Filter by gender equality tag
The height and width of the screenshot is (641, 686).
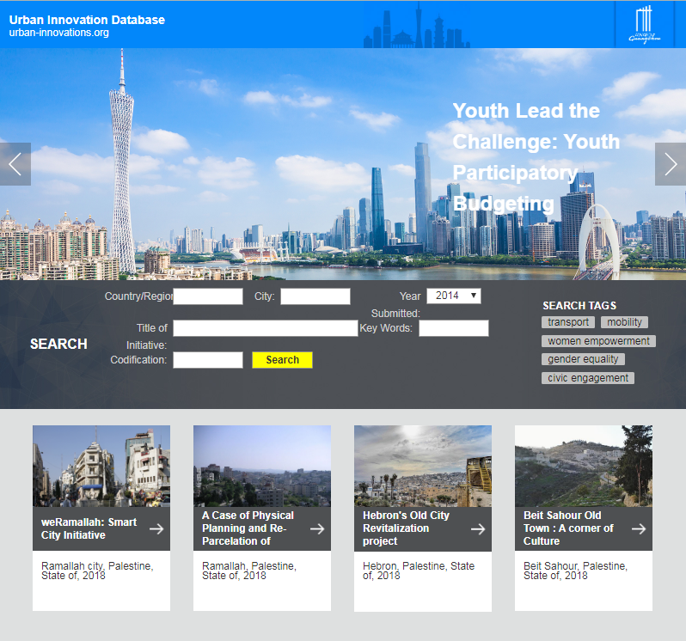pos(583,359)
